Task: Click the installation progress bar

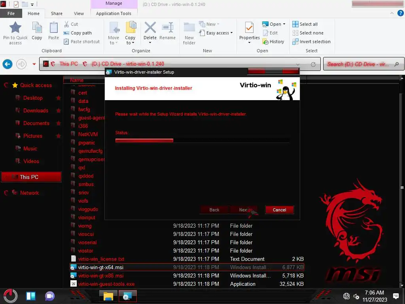Action: (202, 141)
